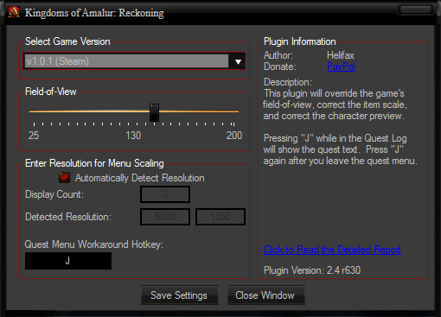The width and height of the screenshot is (441, 317).
Task: Click the Automatically Detect Resolution label
Action: click(140, 178)
